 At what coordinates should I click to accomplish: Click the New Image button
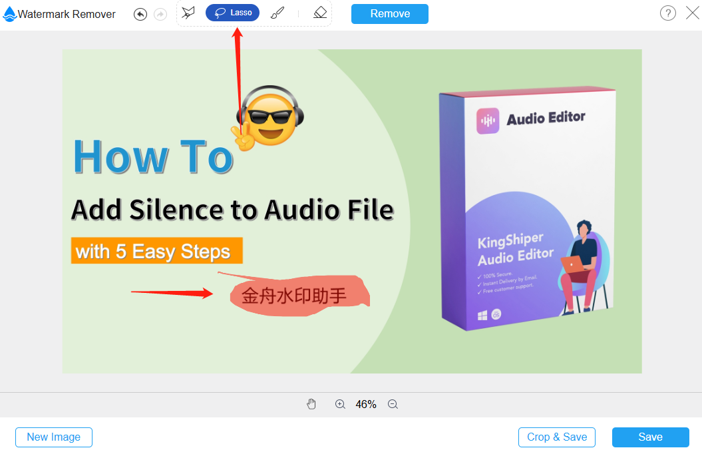click(x=54, y=437)
